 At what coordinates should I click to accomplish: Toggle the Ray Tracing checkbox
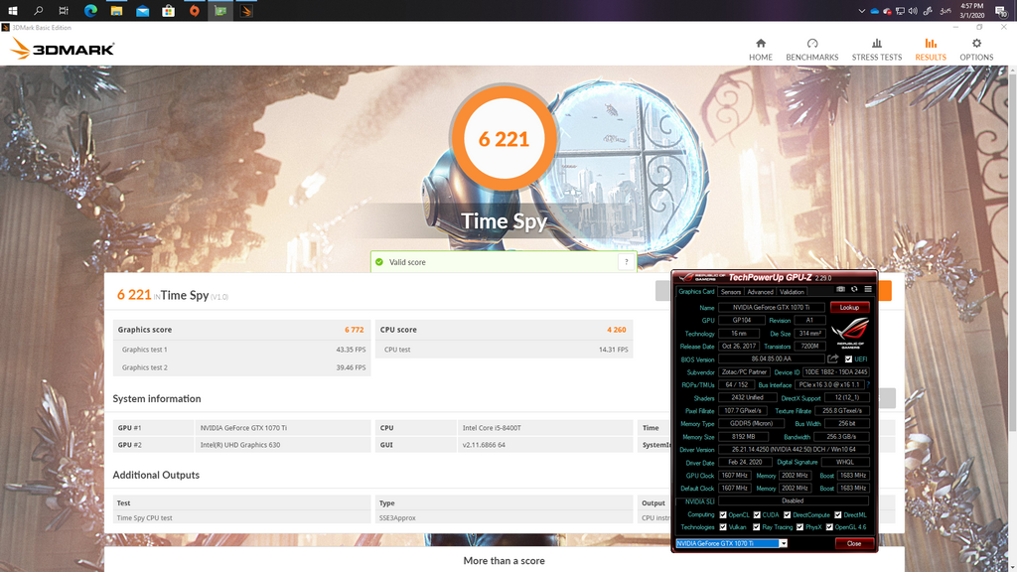756,527
